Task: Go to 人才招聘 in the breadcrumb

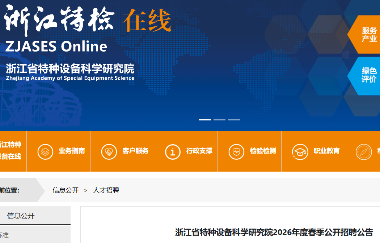Action: point(106,190)
